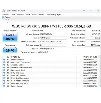This screenshot has width=101, height=103.
Task: Click status icon of Critical Warning row
Action: pyautogui.click(x=4, y=60)
